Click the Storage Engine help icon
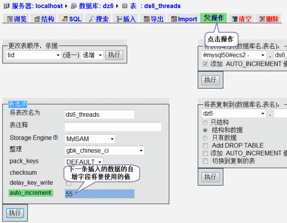287x223 pixels. (x=55, y=137)
